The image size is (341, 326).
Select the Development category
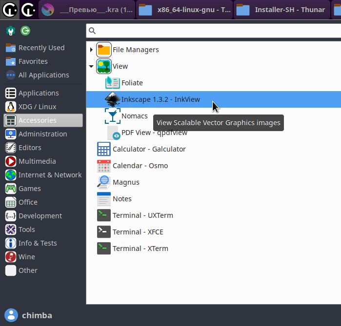pos(43,216)
